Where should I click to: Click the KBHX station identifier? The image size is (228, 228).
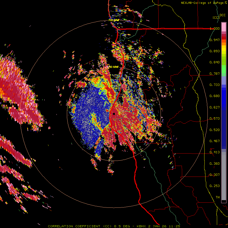(x=142, y=226)
